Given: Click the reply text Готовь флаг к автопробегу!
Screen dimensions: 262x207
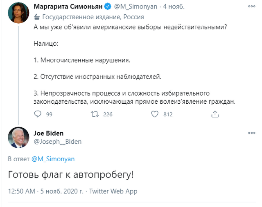Looking at the screenshot, I should 71,175.
